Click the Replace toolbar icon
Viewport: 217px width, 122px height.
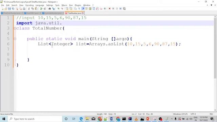pyautogui.click(x=53, y=8)
